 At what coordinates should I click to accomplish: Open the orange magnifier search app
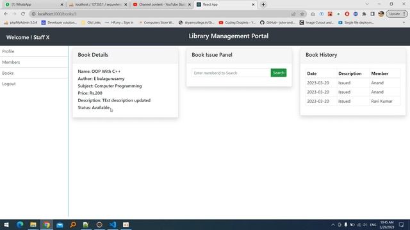click(x=73, y=224)
